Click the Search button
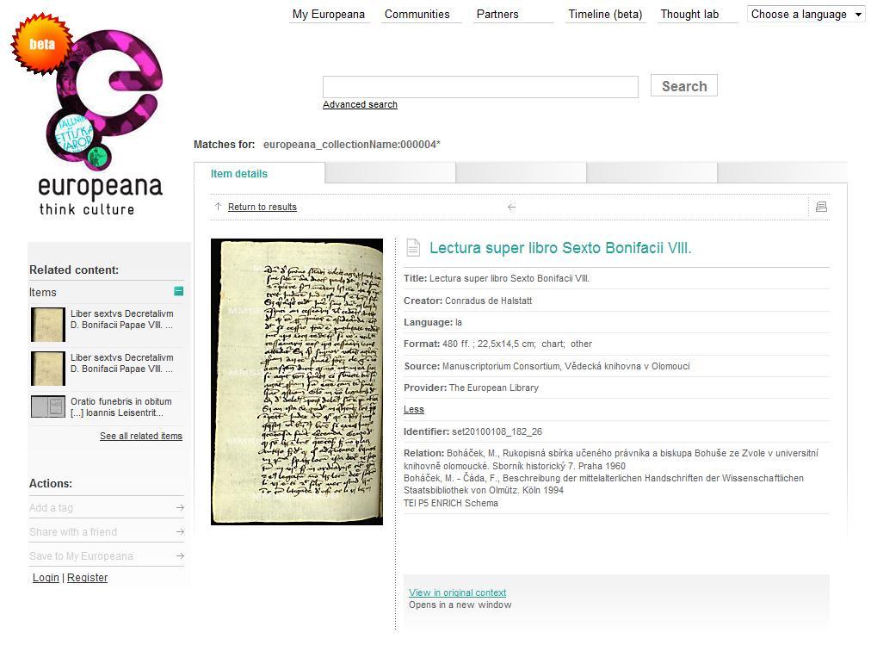 [684, 85]
